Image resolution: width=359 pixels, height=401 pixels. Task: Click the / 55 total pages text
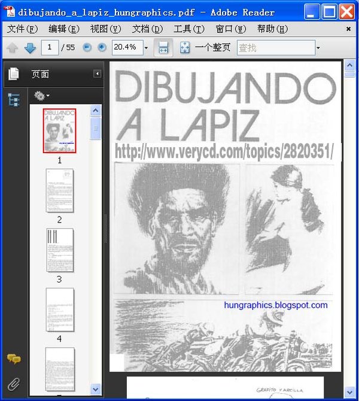[68, 47]
